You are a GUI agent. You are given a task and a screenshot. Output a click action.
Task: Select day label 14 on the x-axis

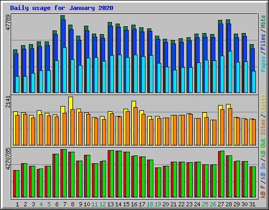118,204
